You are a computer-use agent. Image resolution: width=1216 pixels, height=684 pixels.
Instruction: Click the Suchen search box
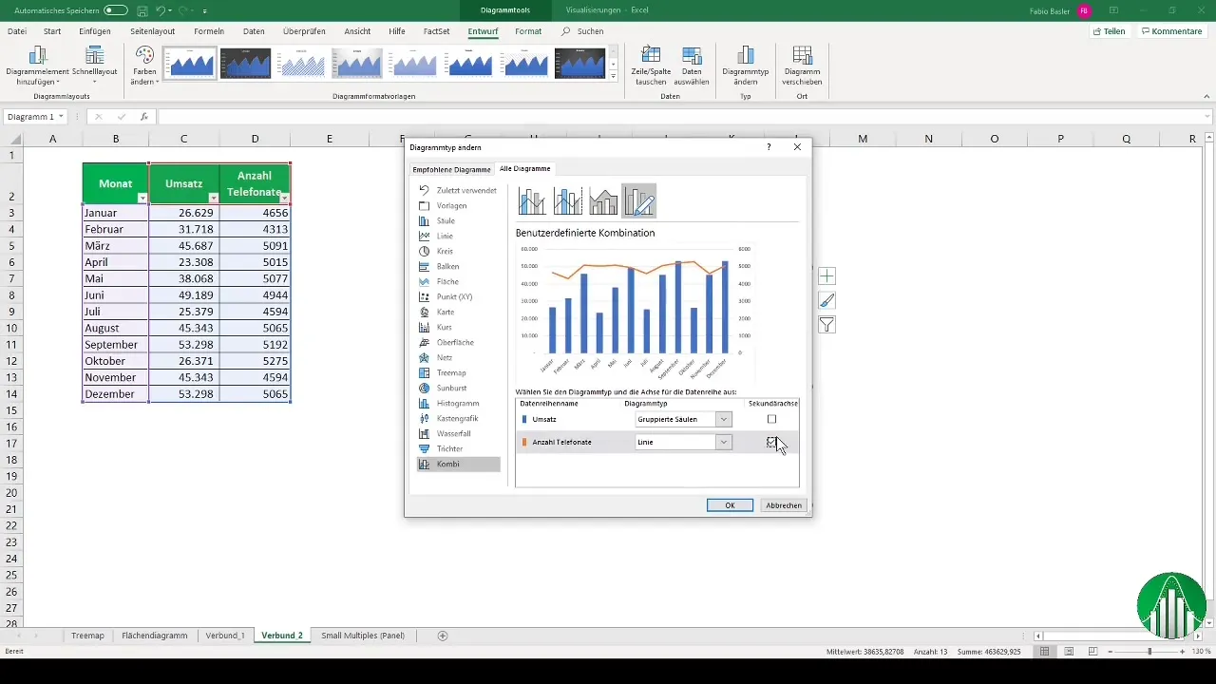pyautogui.click(x=582, y=31)
